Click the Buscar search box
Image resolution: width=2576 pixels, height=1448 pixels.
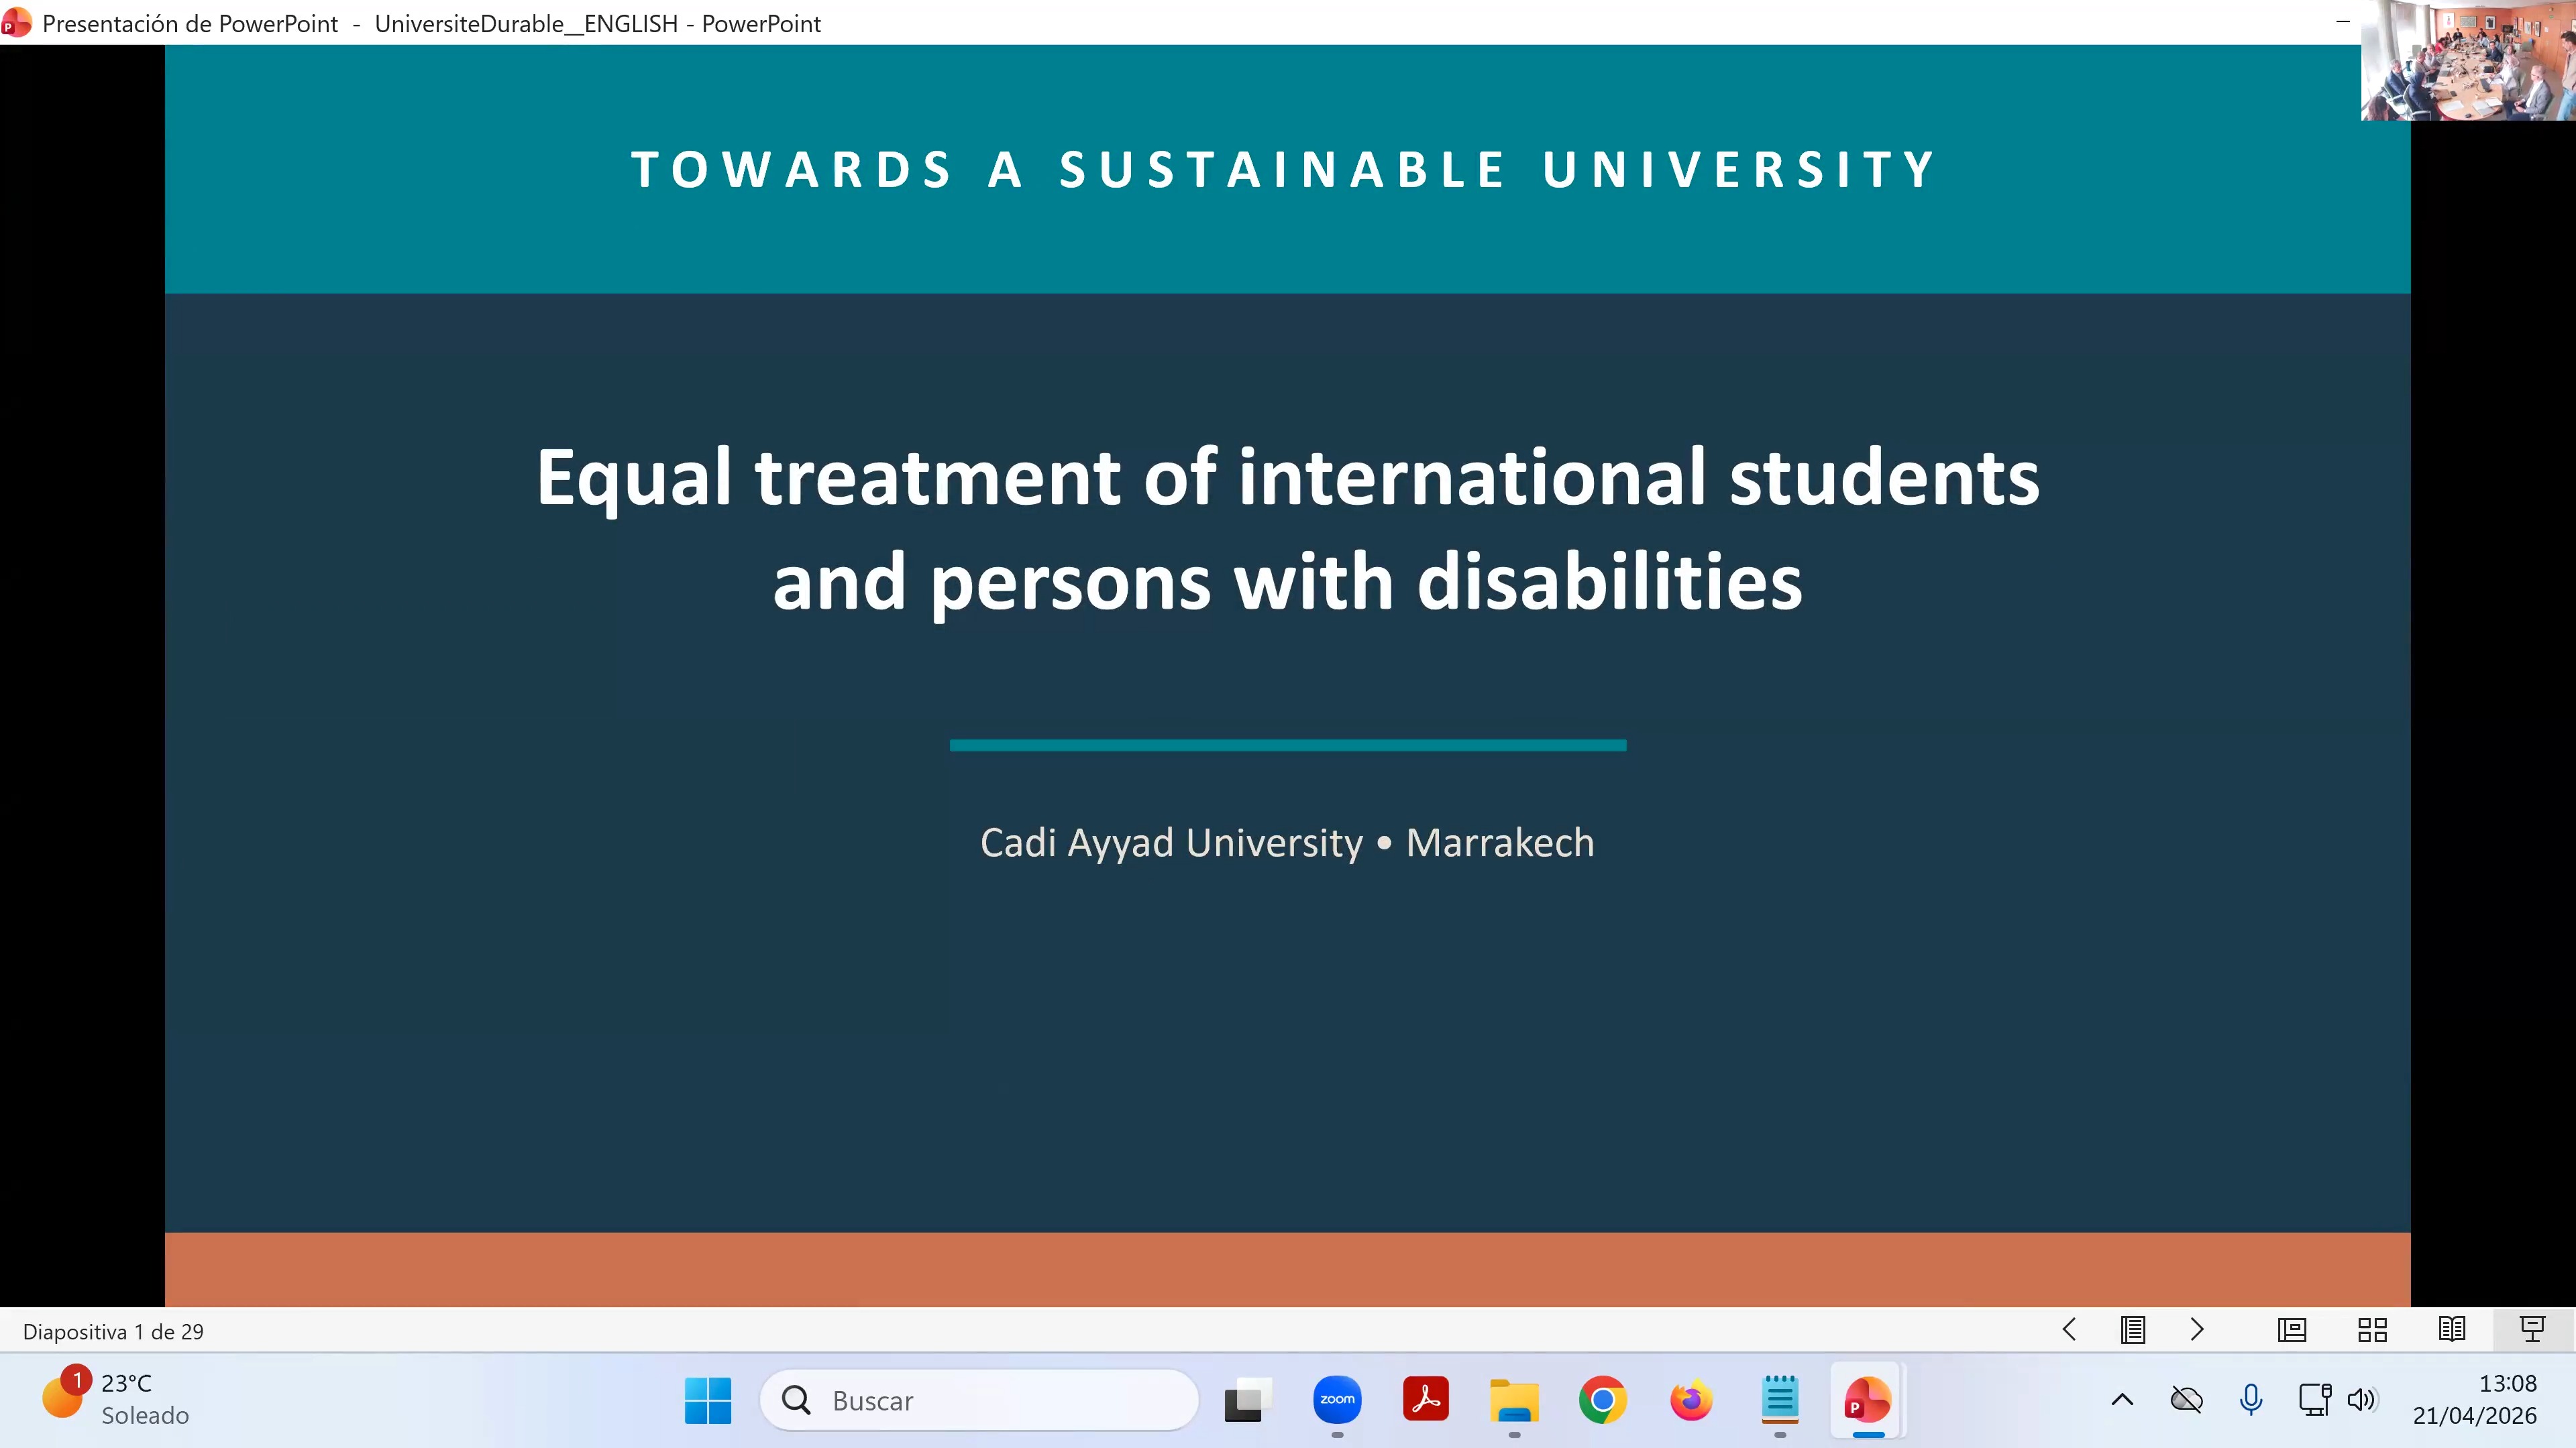979,1400
